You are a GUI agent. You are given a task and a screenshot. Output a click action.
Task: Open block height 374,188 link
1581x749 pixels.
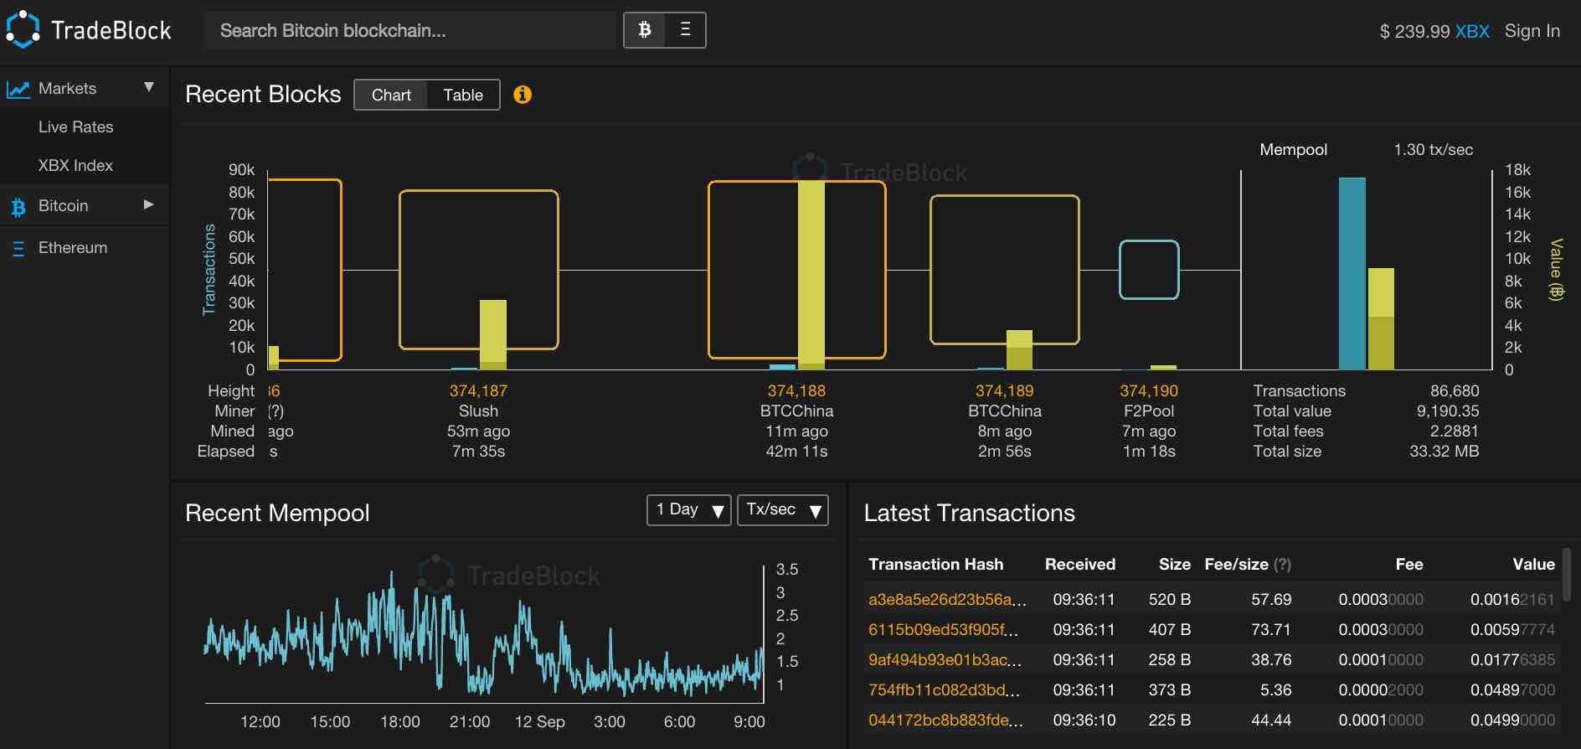pyautogui.click(x=796, y=391)
